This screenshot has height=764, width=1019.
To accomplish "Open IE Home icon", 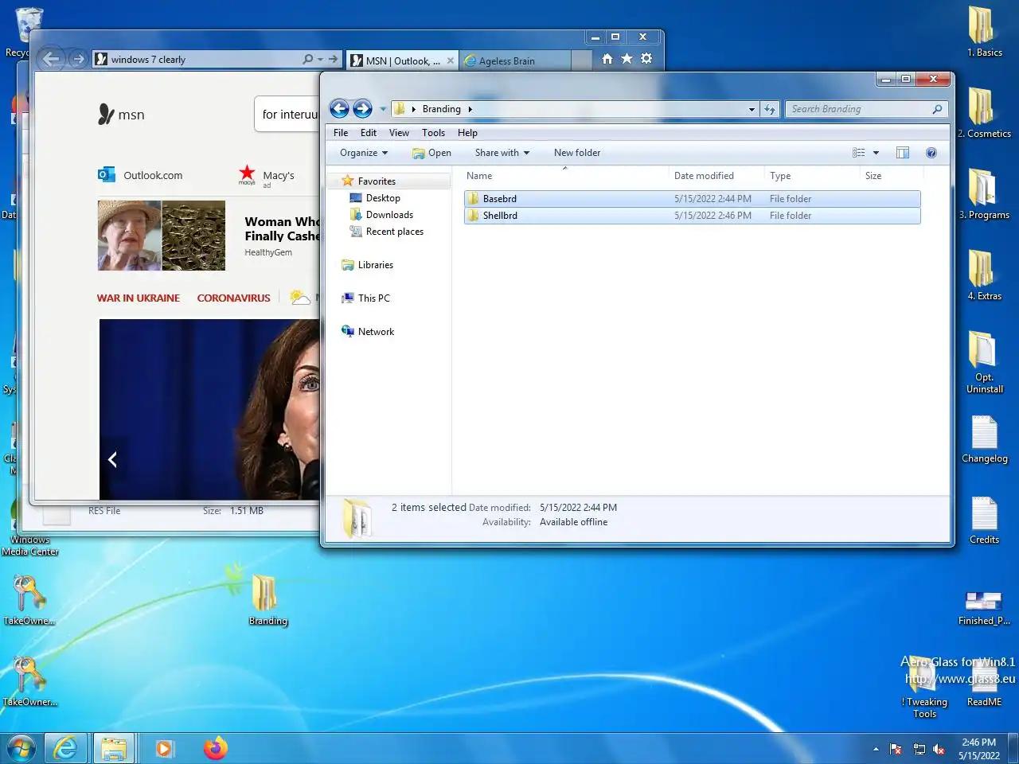I will coord(607,59).
